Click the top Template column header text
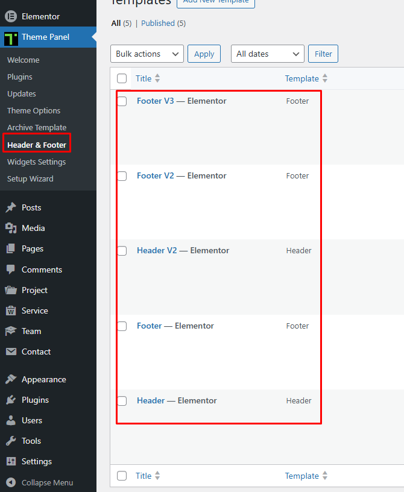Screen dimensions: 404x492 click(x=301, y=78)
